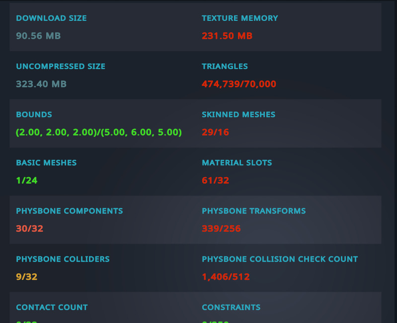
Task: Select the 30/32 physbone components value
Action: (30, 229)
